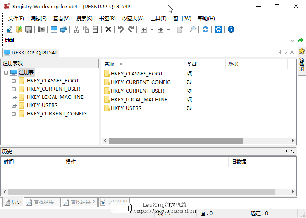The image size is (306, 218).
Task: Click the open registry file icon
Action: [19, 29]
